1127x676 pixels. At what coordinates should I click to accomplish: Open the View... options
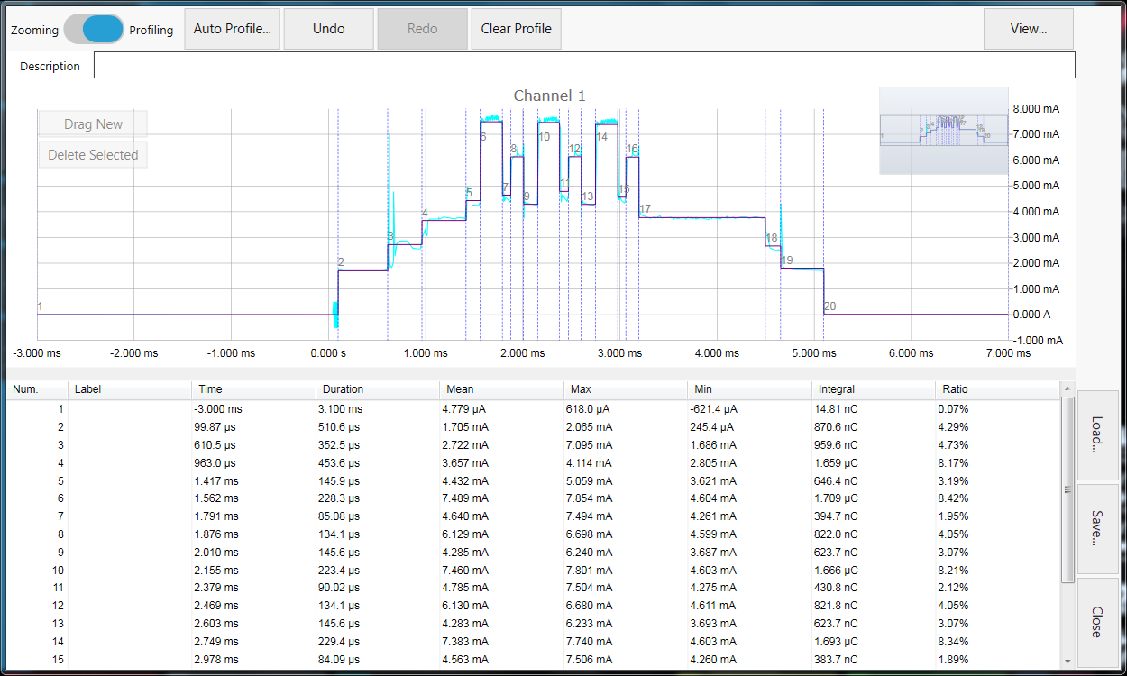coord(1029,29)
